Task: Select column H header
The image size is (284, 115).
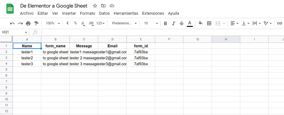Action: click(x=226, y=39)
